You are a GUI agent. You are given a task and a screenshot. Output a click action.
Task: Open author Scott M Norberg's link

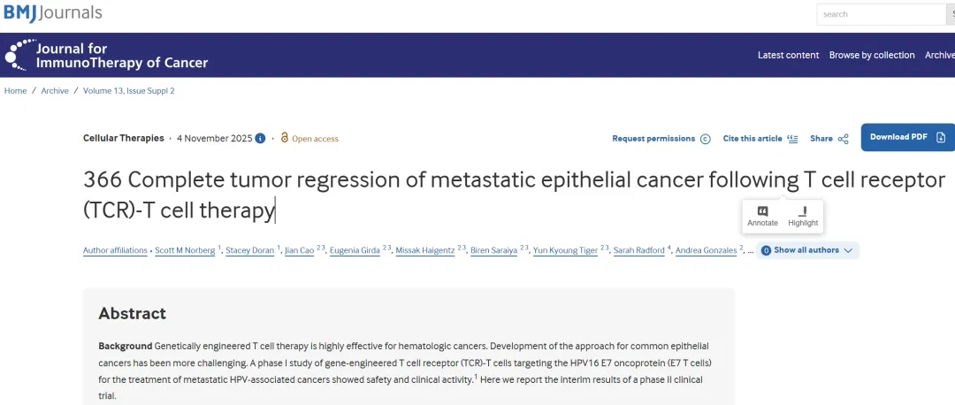coord(185,250)
